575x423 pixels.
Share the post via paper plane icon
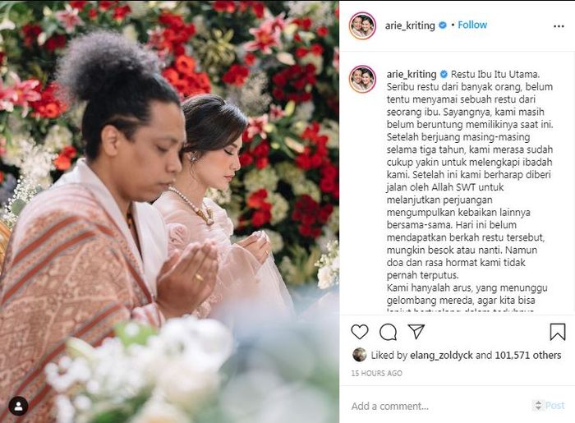pyautogui.click(x=416, y=331)
